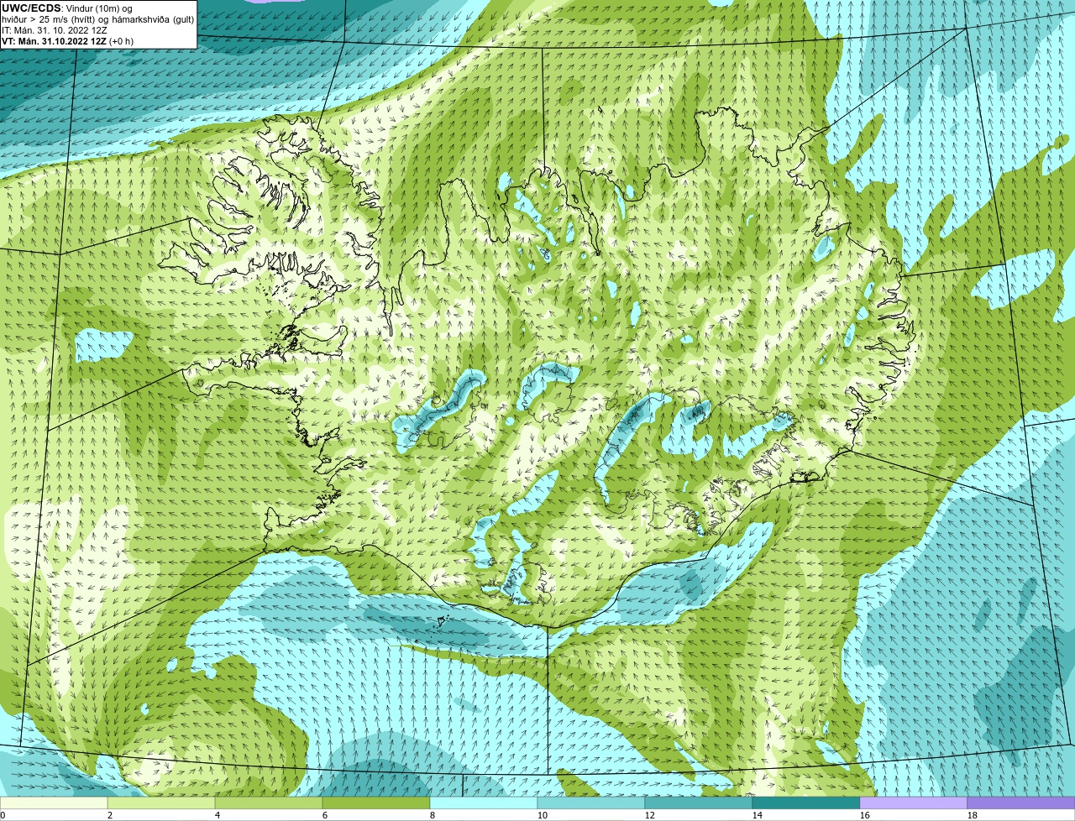
Task: Click the '2' label on the wind scale
Action: point(110,815)
